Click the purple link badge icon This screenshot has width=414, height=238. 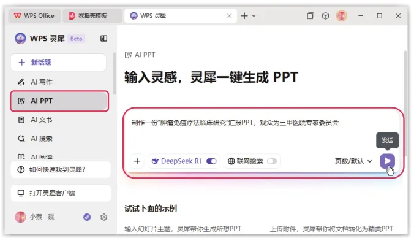click(x=87, y=217)
